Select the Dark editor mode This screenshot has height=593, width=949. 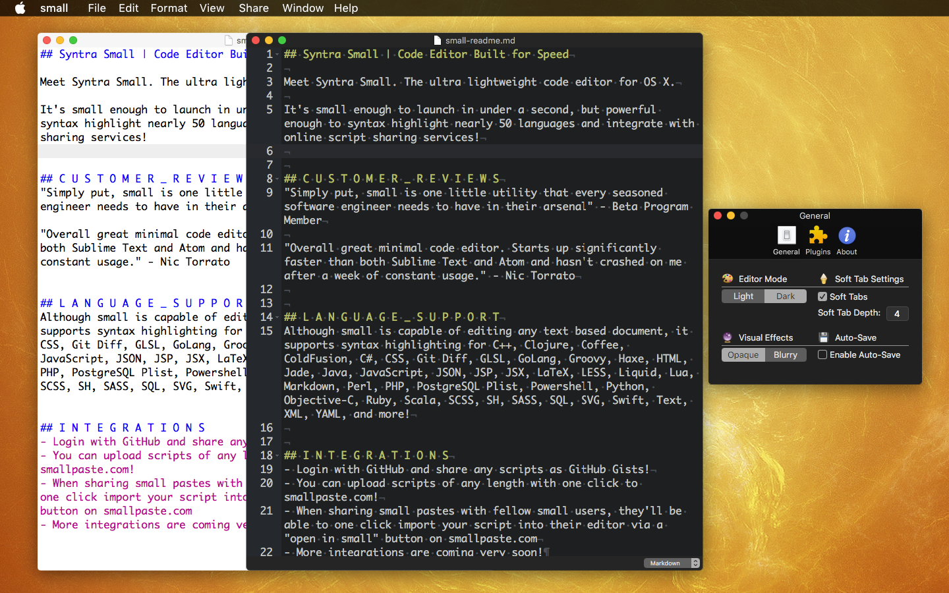pyautogui.click(x=786, y=296)
